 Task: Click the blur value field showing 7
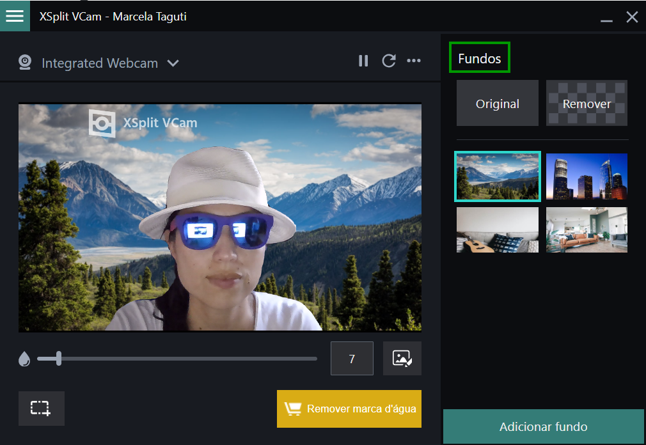(352, 359)
